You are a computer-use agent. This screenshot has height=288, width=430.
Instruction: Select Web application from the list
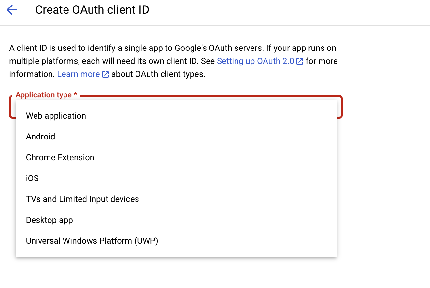(x=176, y=116)
